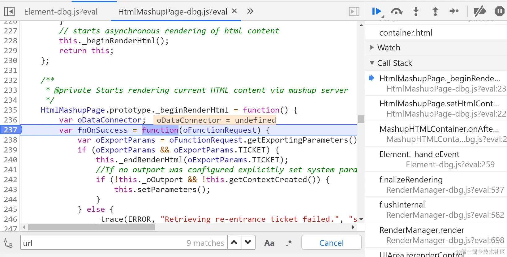Show more tabs chevron

click(250, 11)
